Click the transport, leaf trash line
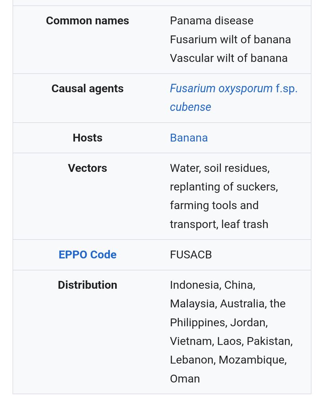Image resolution: width=324 pixels, height=396 pixels. coord(219,224)
